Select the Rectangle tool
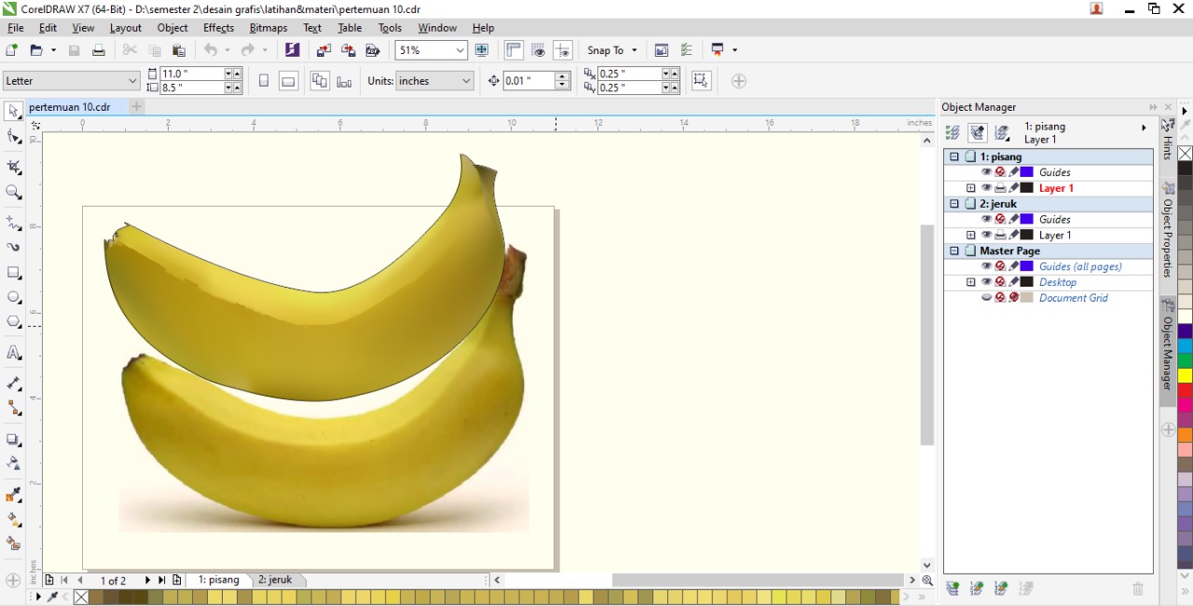Image resolution: width=1193 pixels, height=606 pixels. click(13, 272)
